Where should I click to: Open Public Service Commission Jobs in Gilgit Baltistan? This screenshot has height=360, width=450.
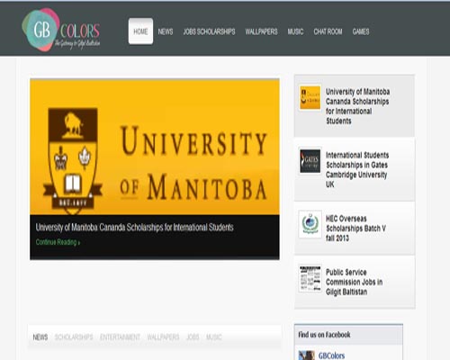(x=354, y=282)
